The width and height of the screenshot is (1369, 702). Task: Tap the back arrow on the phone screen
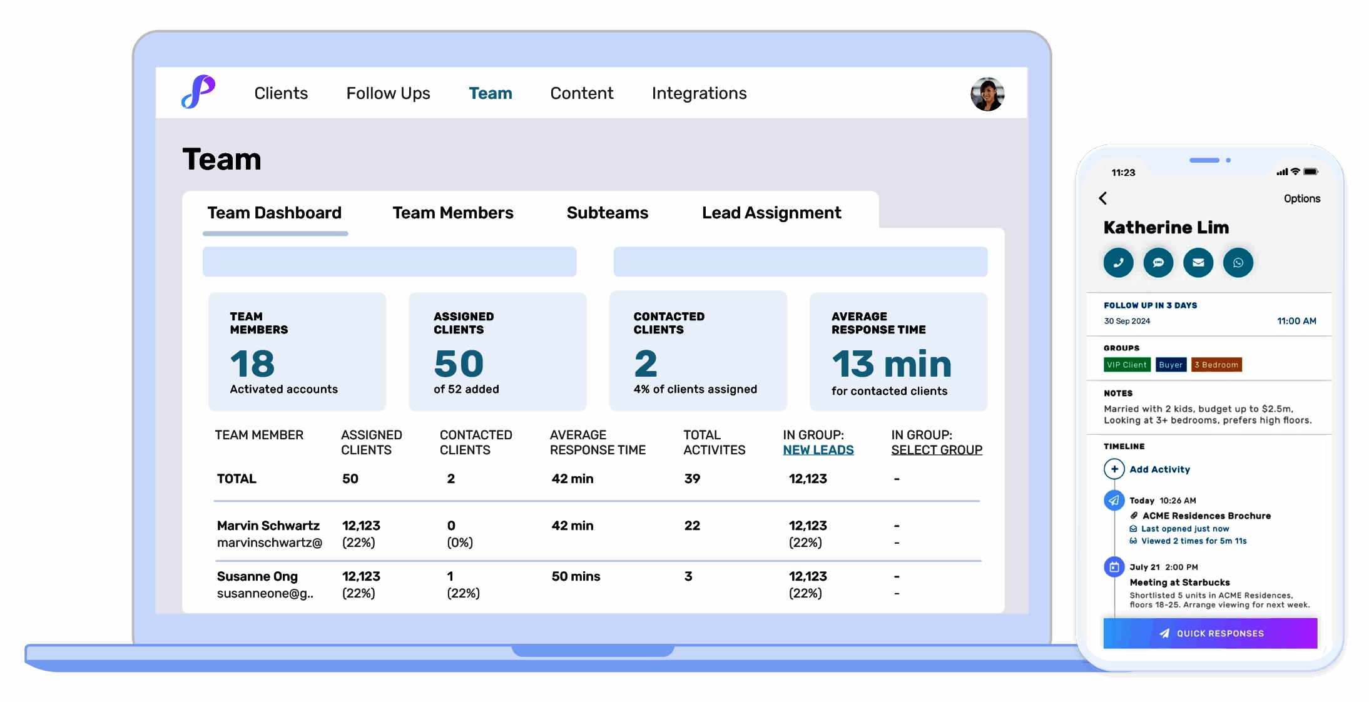[1103, 198]
